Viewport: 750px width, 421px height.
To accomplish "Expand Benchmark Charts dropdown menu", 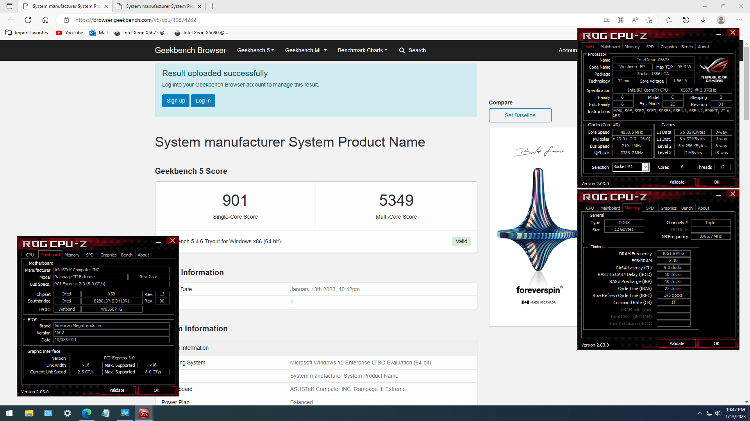I will [x=362, y=50].
